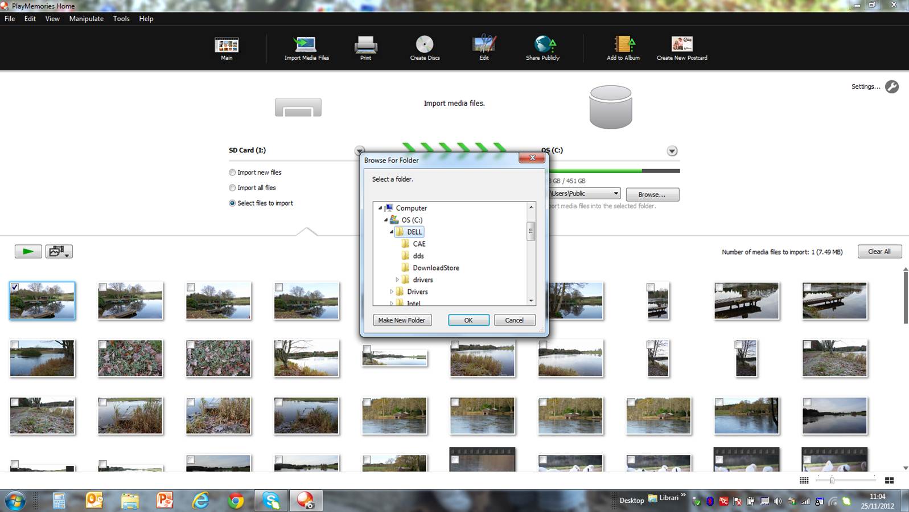The height and width of the screenshot is (512, 909).
Task: Expand the capitalized Drivers folder node
Action: [392, 292]
